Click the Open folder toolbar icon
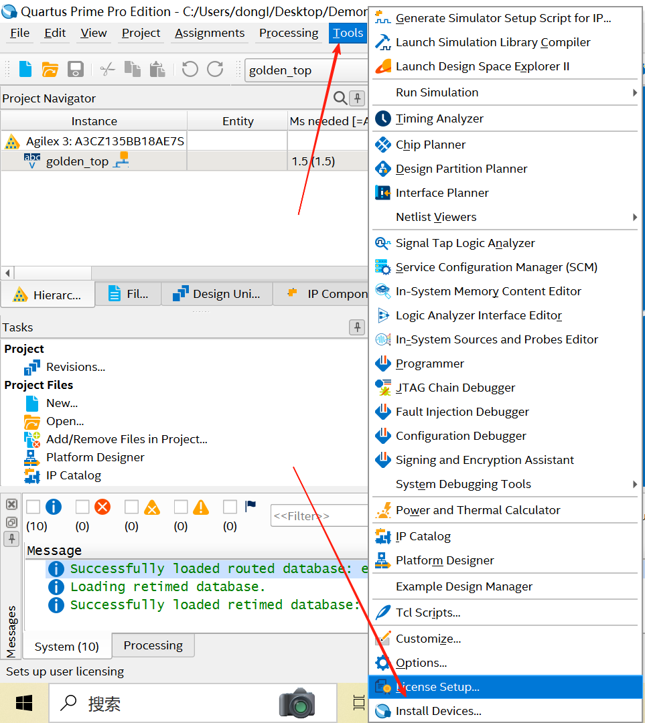645x723 pixels. (x=50, y=69)
